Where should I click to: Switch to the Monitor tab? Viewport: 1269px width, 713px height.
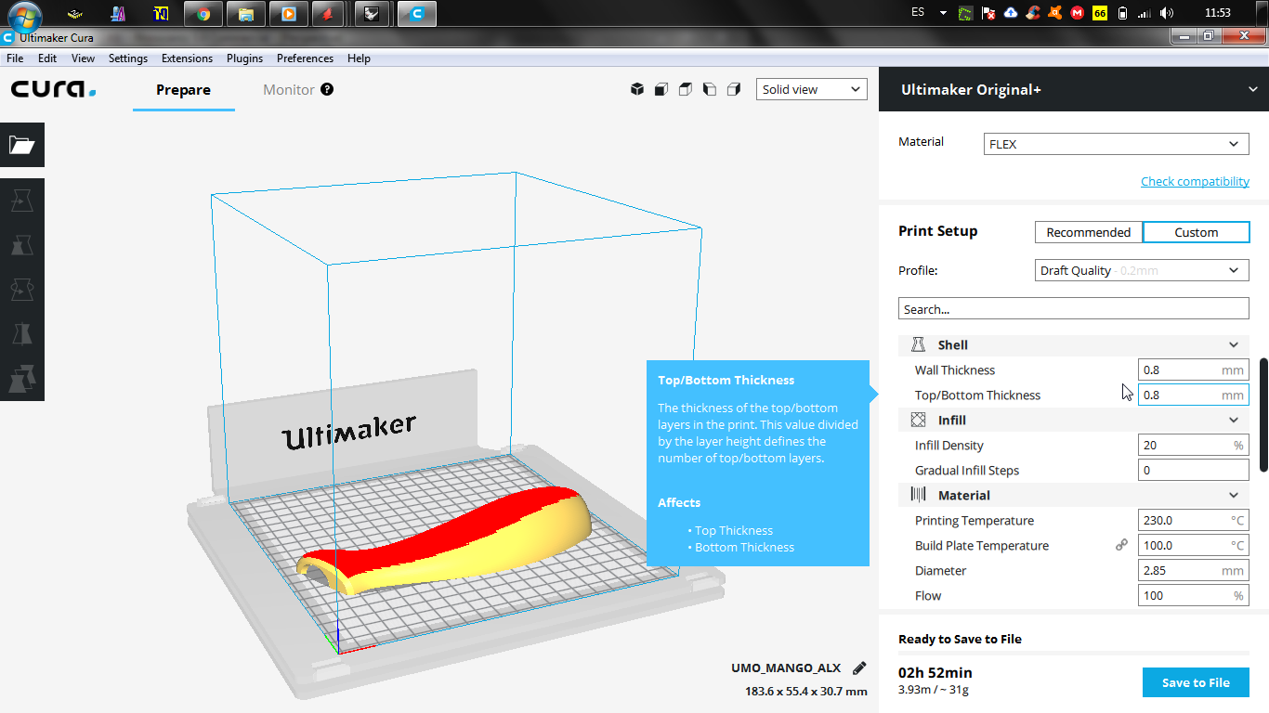(x=289, y=90)
